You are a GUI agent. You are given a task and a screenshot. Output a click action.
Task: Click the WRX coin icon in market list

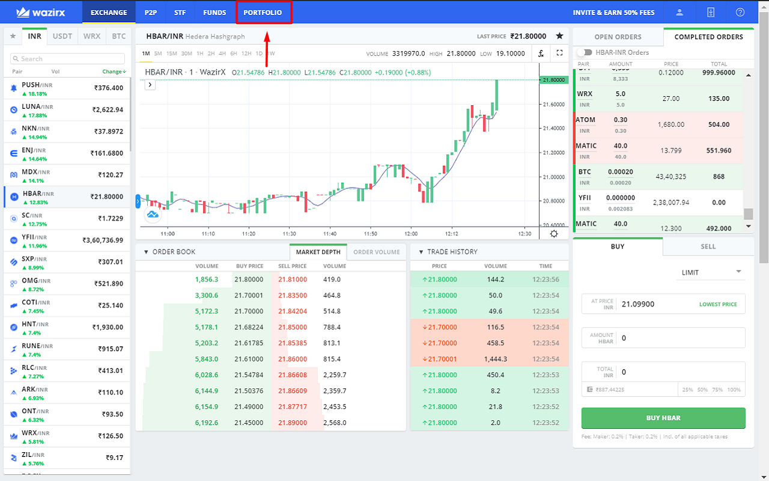pos(14,436)
